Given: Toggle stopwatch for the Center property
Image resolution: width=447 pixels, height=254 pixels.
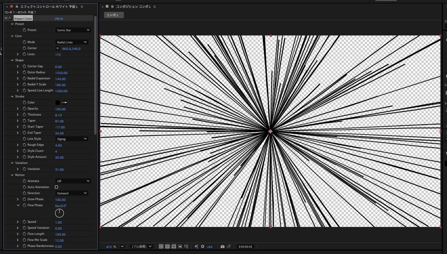Looking at the screenshot, I should pos(24,48).
